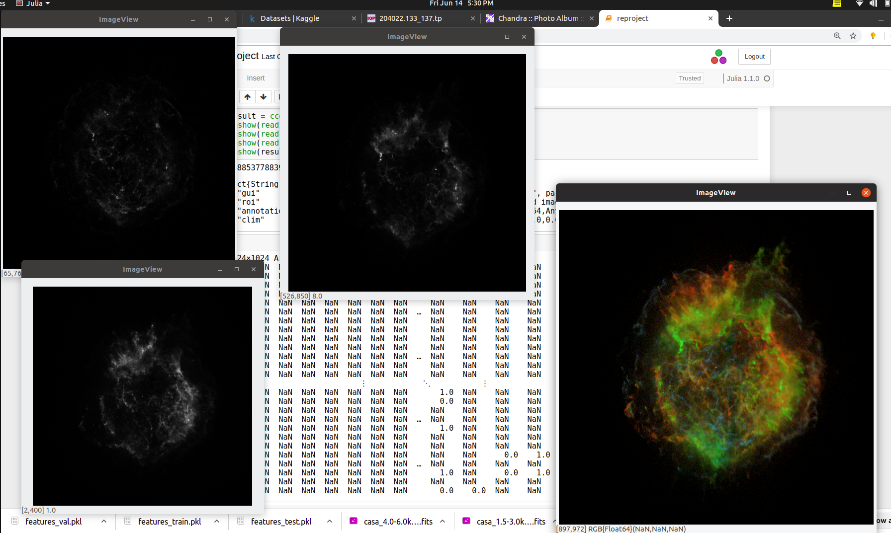Move the cell up with the arrow button
The image size is (891, 533).
click(x=247, y=97)
